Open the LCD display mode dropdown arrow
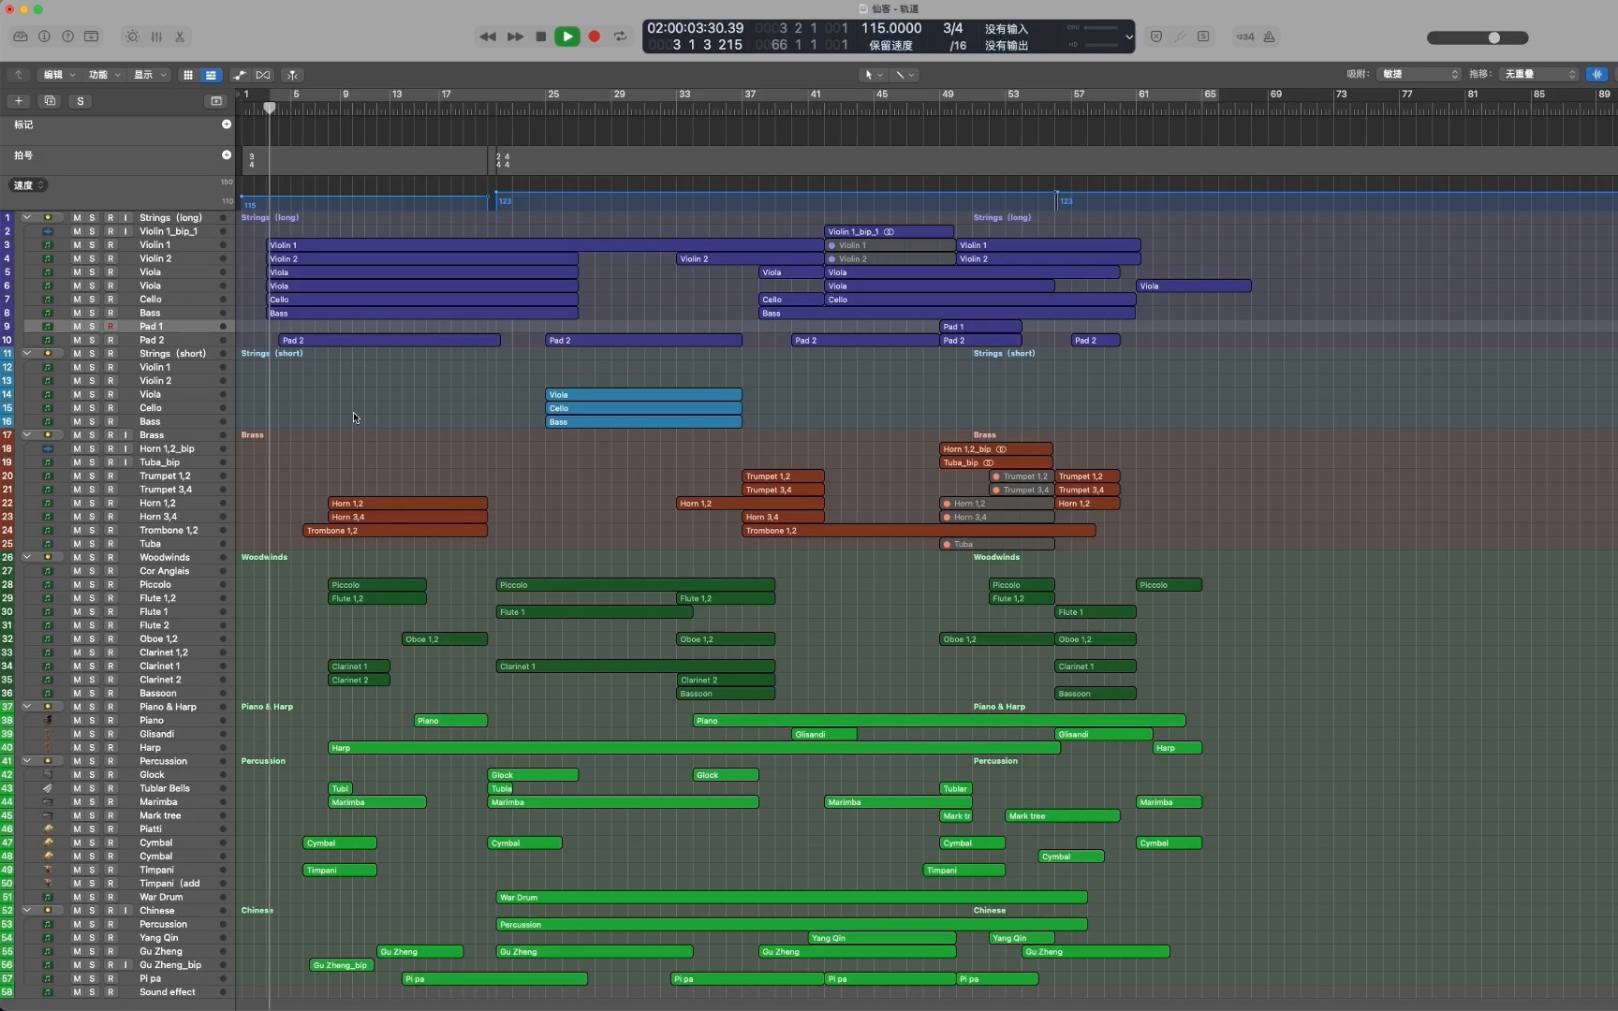The width and height of the screenshot is (1618, 1011). click(x=1128, y=37)
